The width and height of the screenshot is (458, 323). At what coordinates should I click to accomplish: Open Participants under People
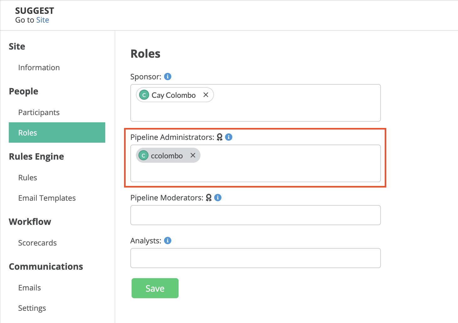(39, 112)
